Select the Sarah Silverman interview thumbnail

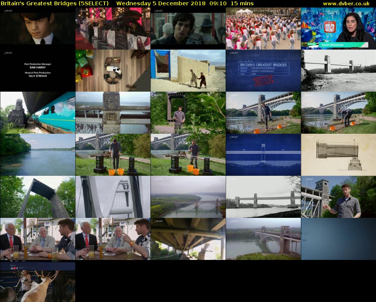click(338, 29)
